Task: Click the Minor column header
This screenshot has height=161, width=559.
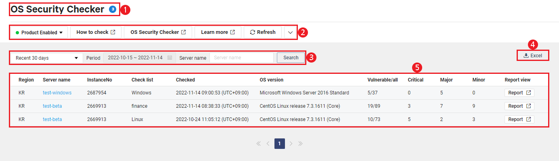Action: click(x=479, y=80)
